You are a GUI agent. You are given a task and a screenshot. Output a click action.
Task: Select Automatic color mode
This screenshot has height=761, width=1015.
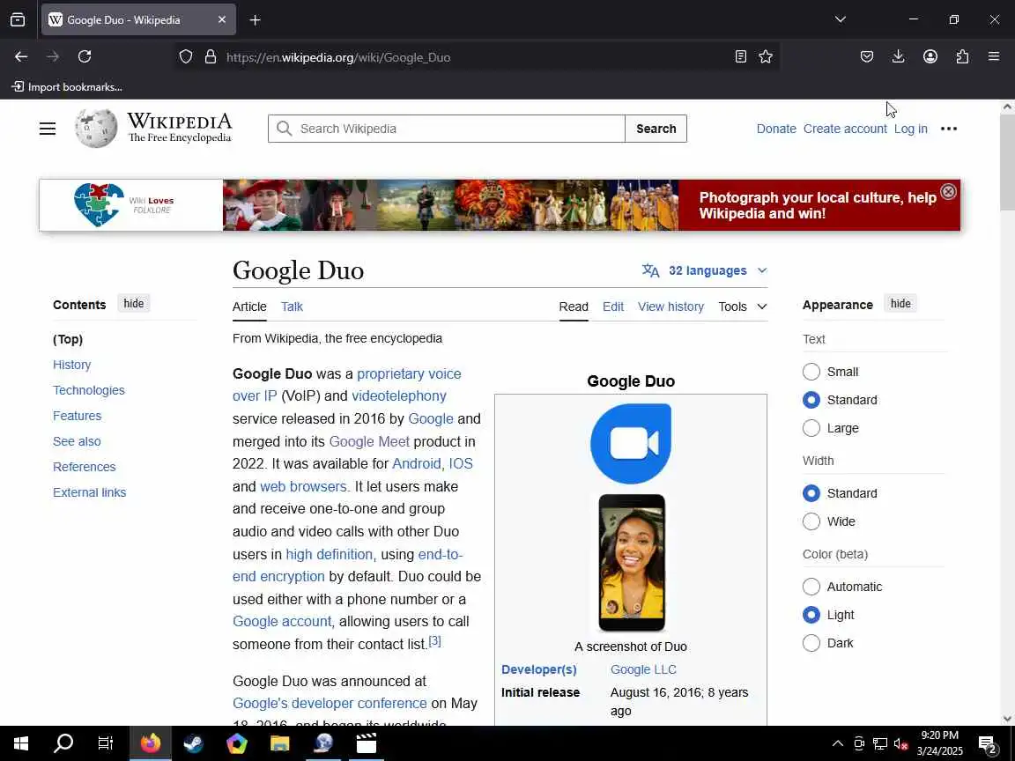tap(811, 587)
